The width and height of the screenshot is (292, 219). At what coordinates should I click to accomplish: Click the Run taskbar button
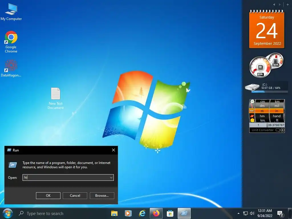tap(184, 213)
